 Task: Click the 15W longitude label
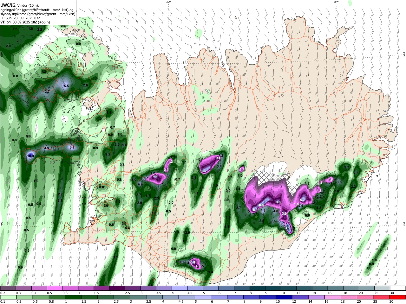[x=336, y=2]
